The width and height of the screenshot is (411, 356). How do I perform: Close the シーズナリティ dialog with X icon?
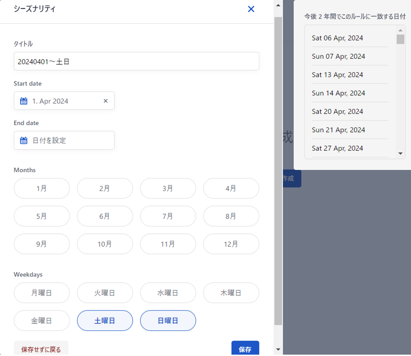coord(251,9)
